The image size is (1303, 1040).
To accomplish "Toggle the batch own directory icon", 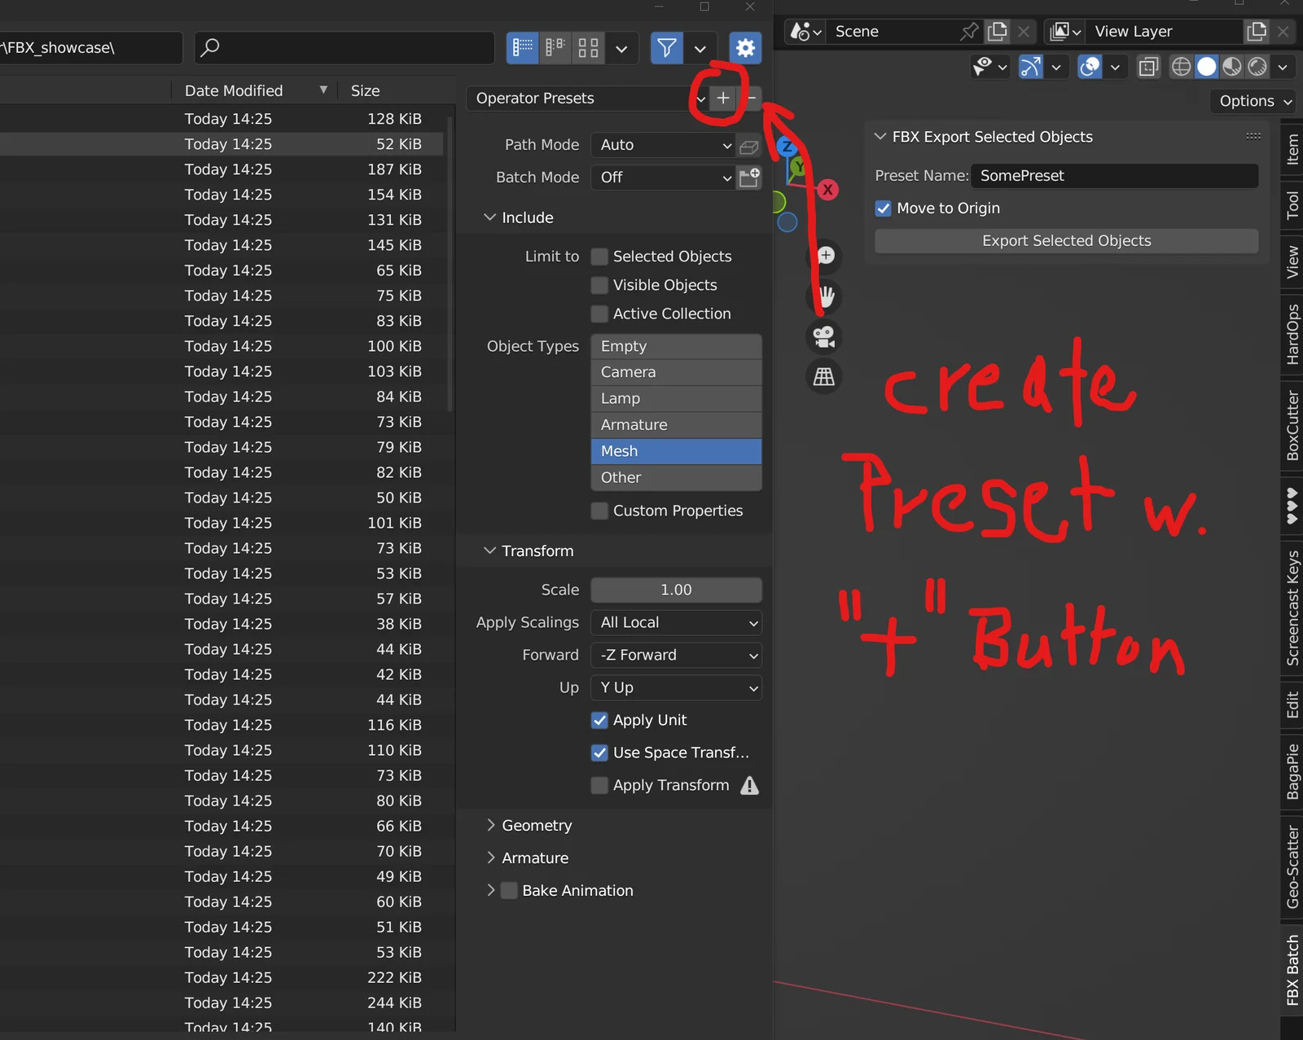I will [748, 178].
